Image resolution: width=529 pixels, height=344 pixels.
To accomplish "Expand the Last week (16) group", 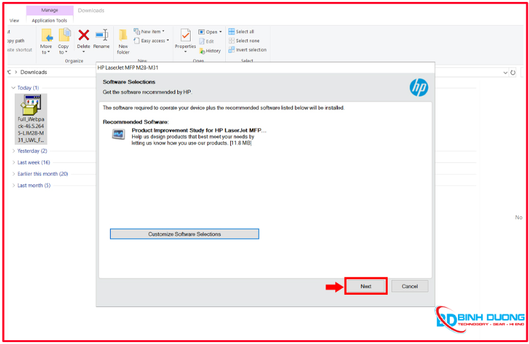I will pos(13,162).
